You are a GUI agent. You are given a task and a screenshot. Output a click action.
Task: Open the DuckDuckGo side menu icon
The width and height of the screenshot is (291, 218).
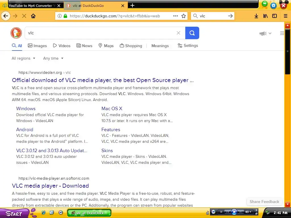(x=282, y=33)
